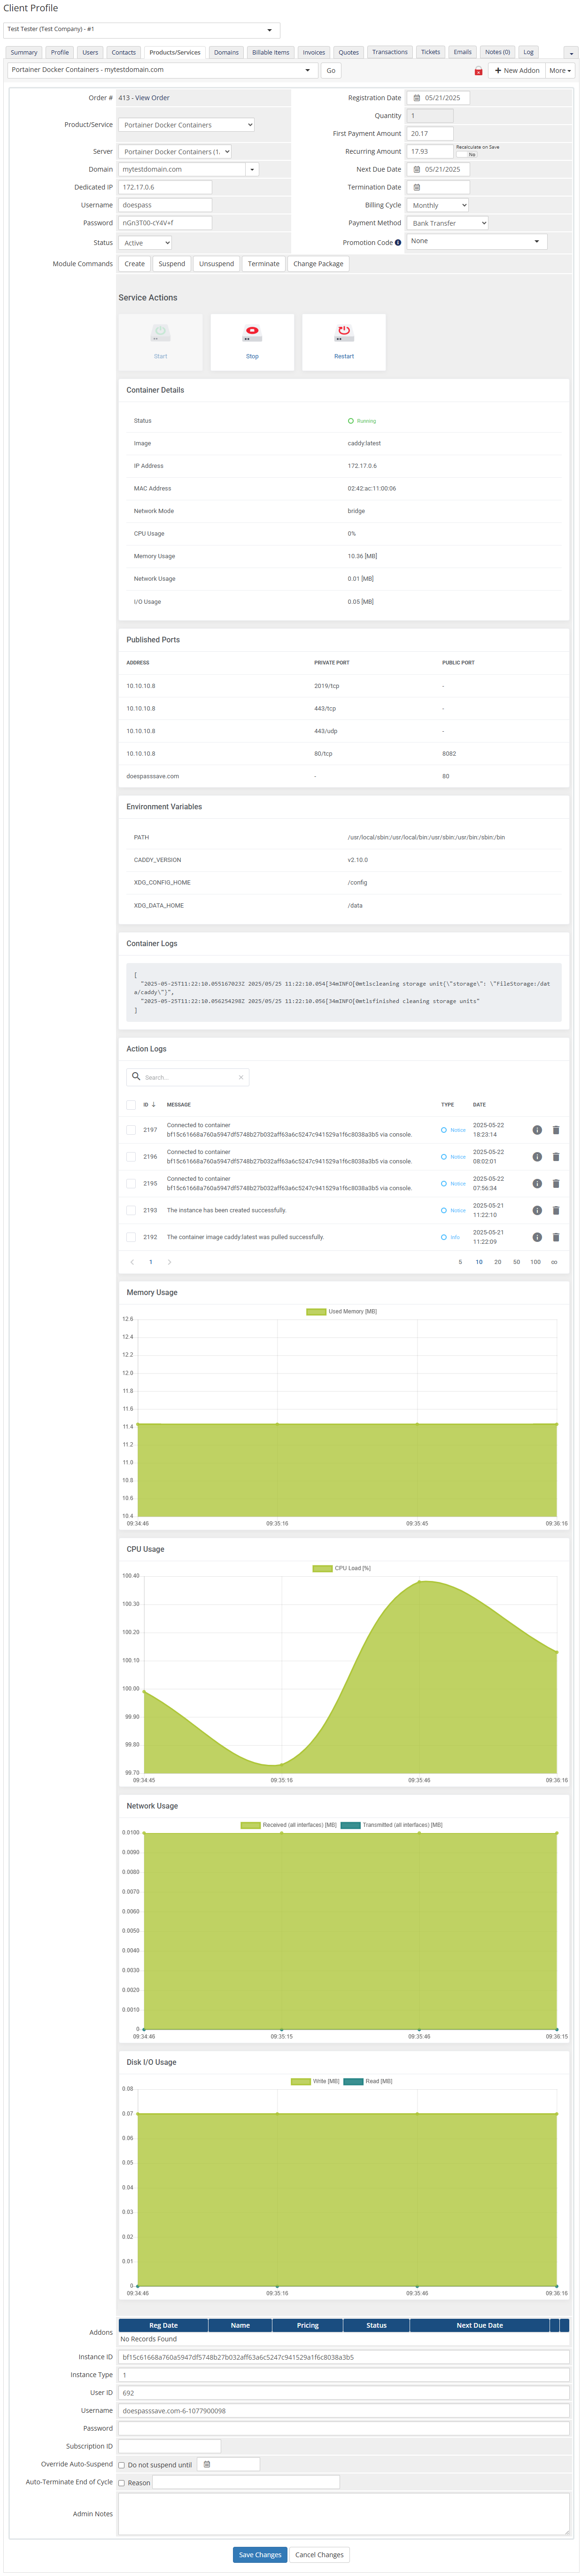
Task: Open the Tickets tab
Action: click(430, 52)
